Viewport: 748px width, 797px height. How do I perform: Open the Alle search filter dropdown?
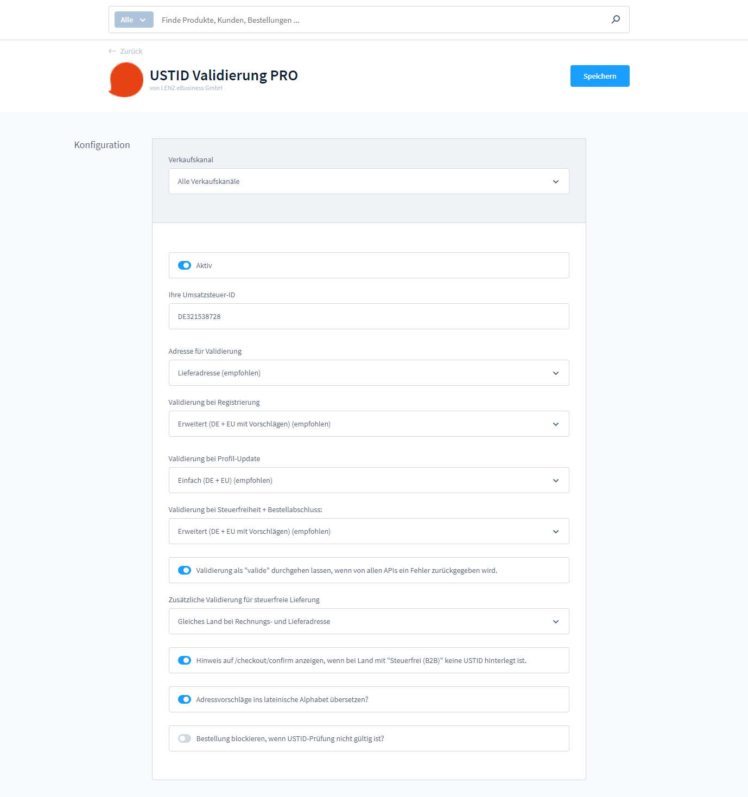pos(134,20)
